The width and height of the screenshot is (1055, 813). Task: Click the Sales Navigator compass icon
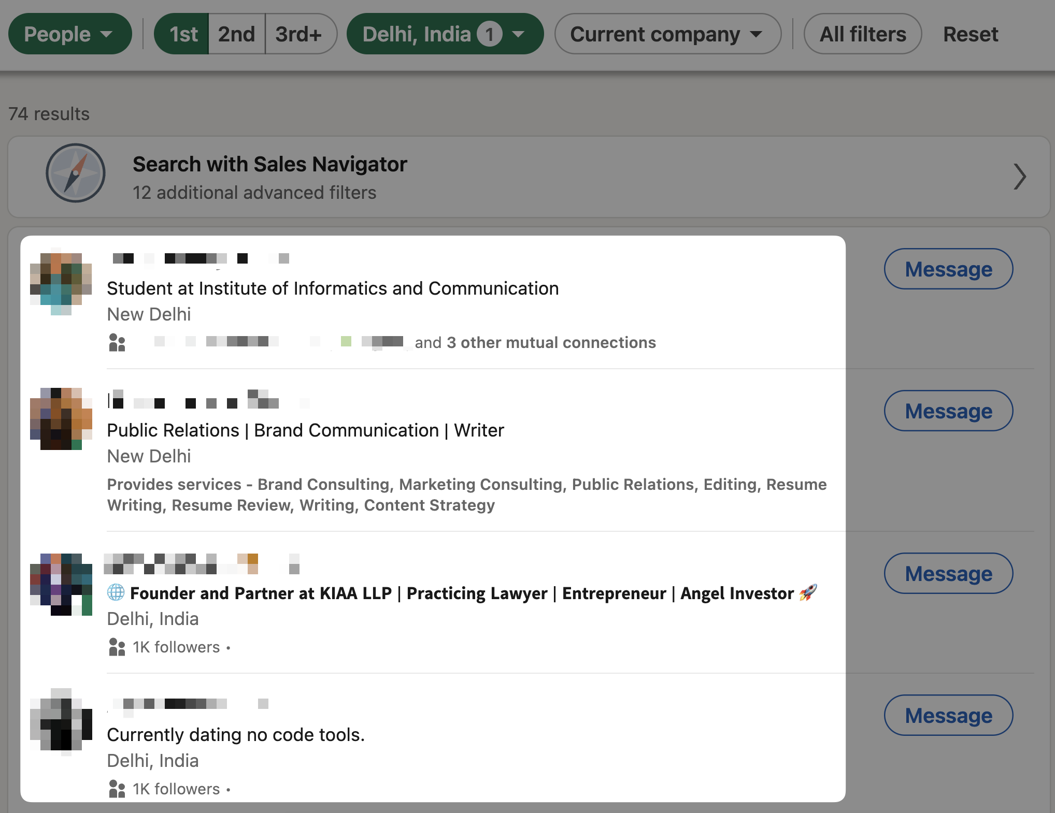76,173
